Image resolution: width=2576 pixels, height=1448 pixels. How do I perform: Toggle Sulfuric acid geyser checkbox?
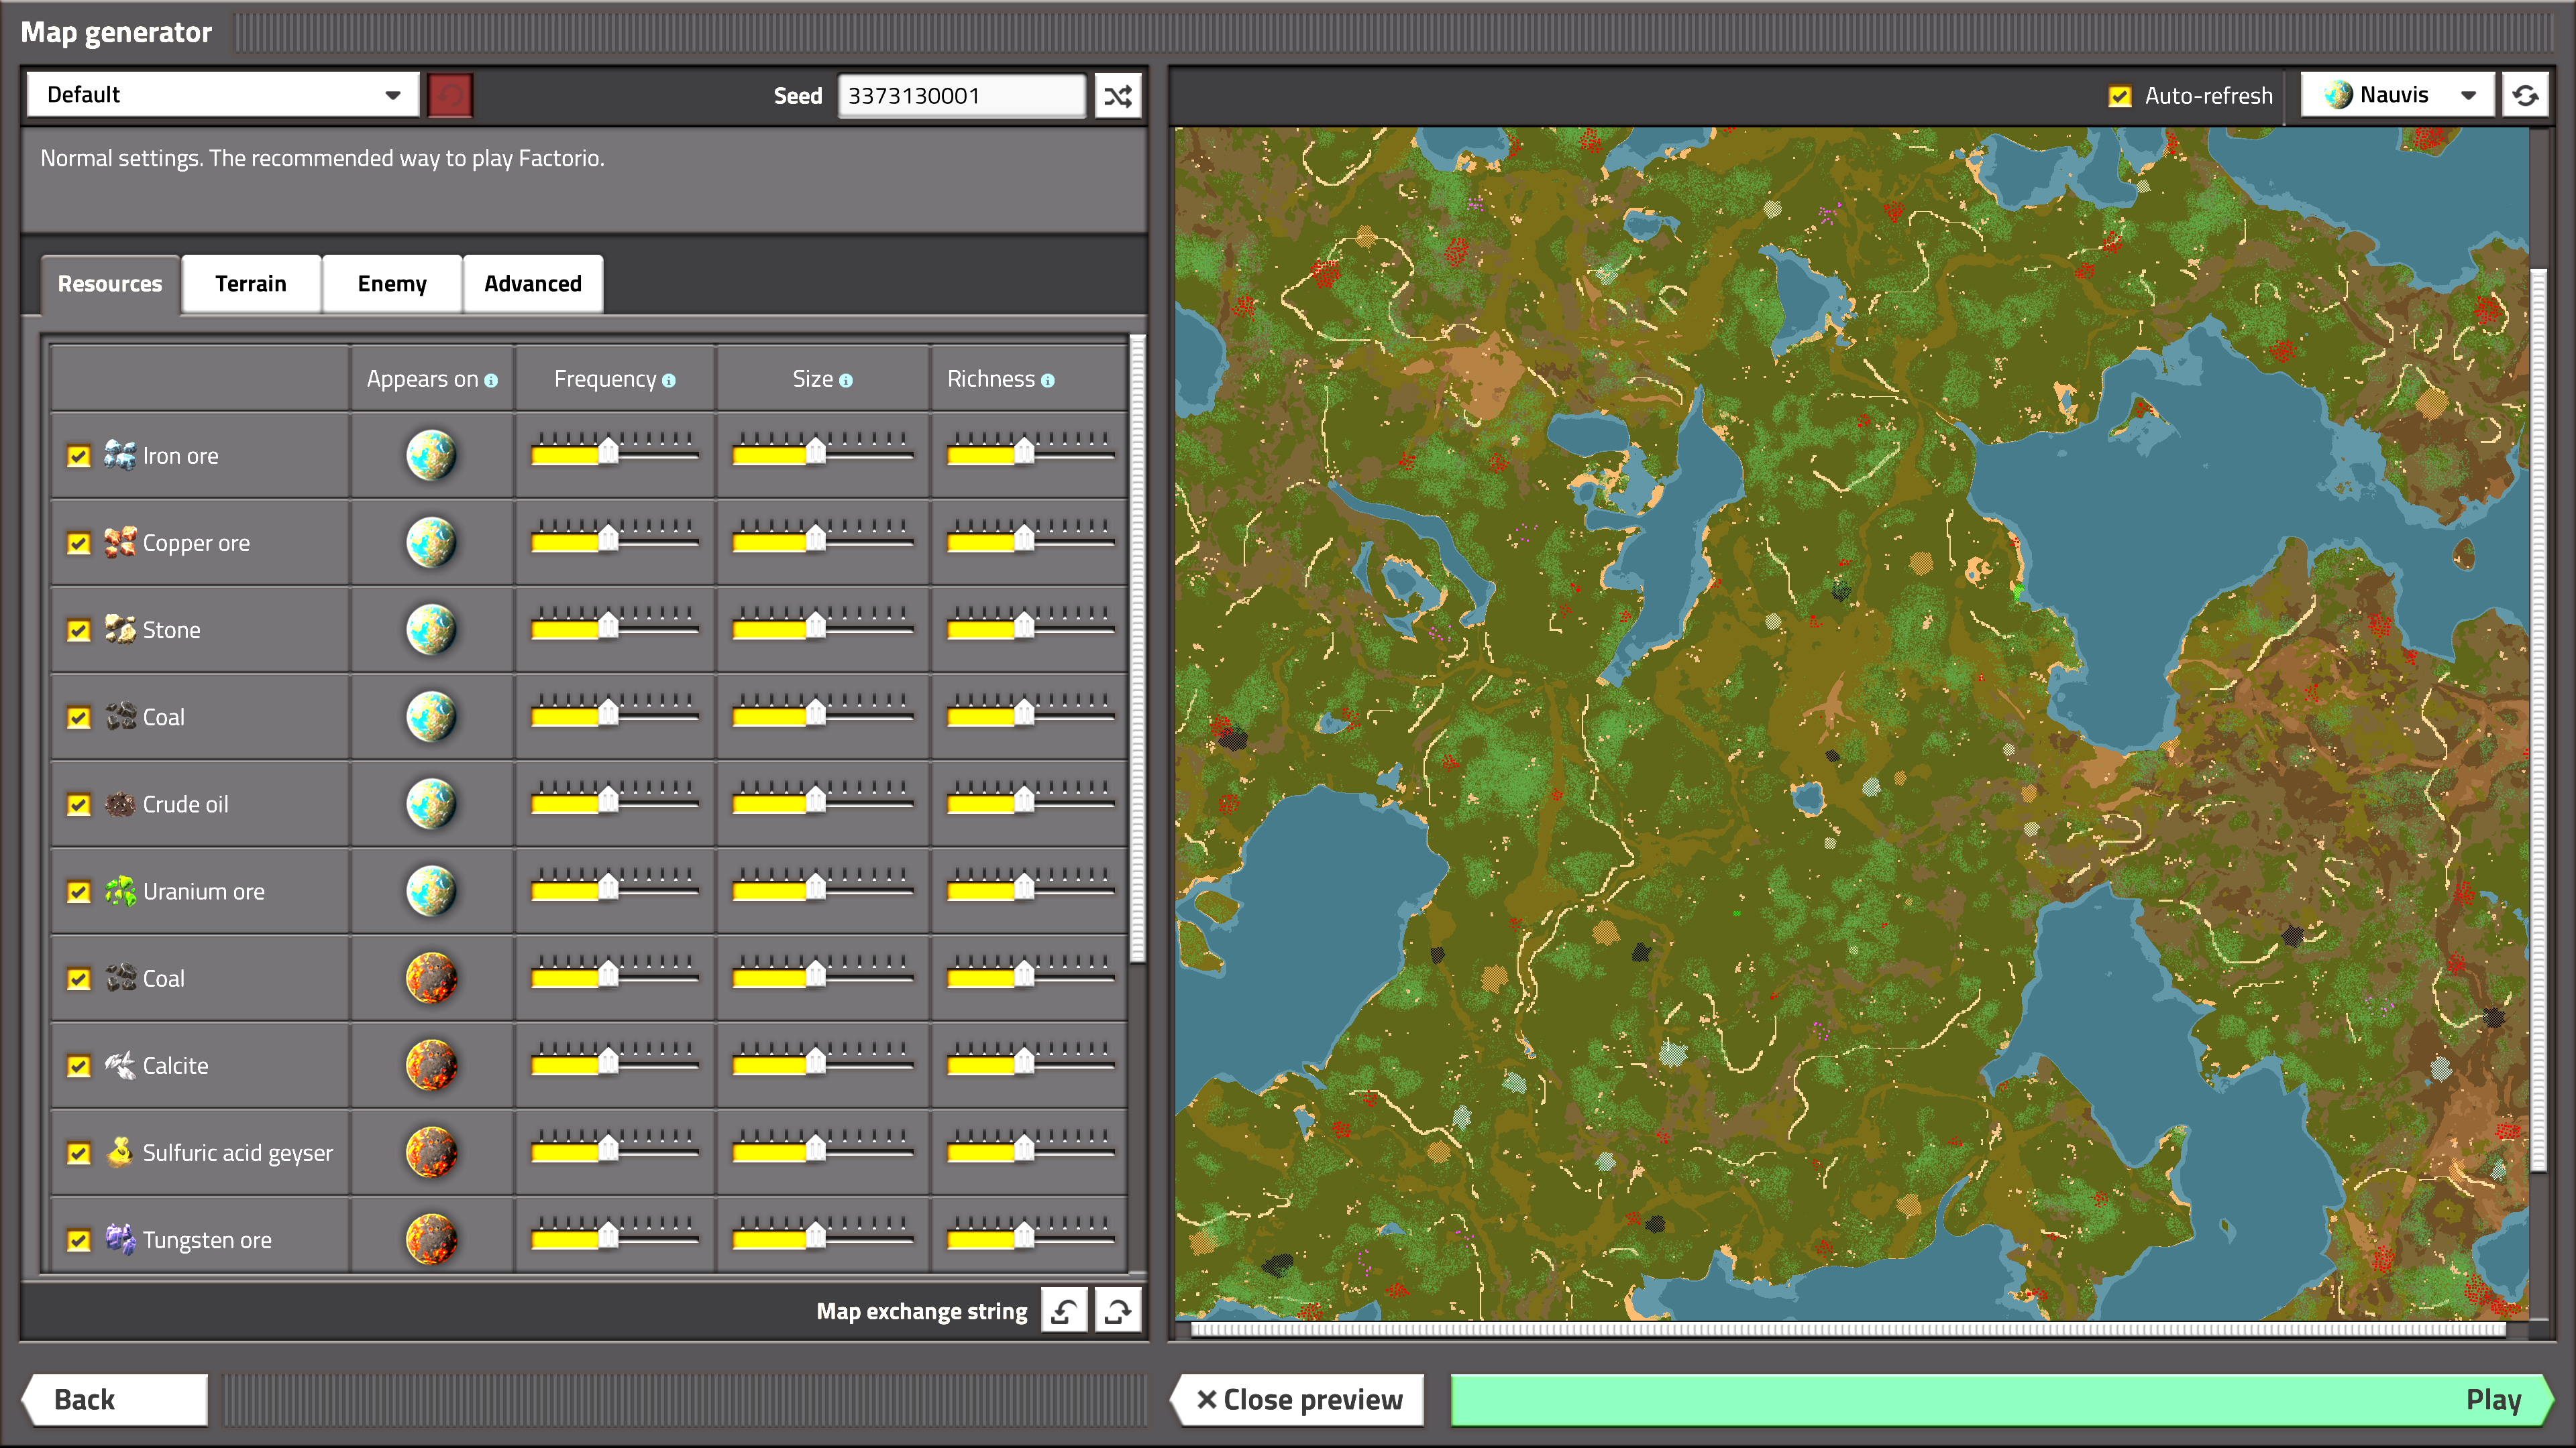pos(78,1153)
